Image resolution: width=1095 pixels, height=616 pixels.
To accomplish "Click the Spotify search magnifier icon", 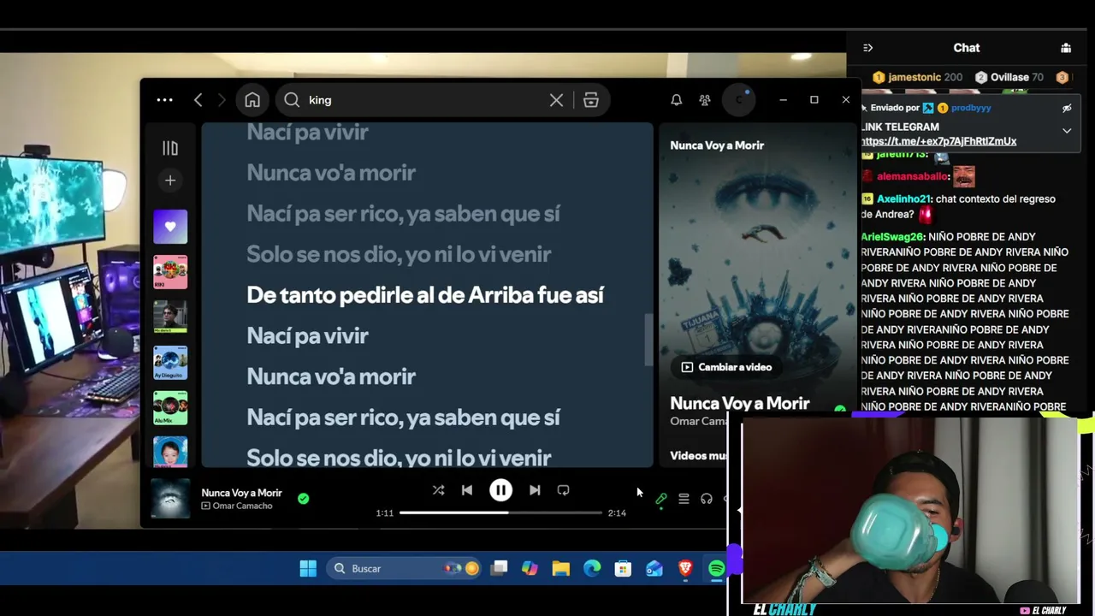I will 292,100.
